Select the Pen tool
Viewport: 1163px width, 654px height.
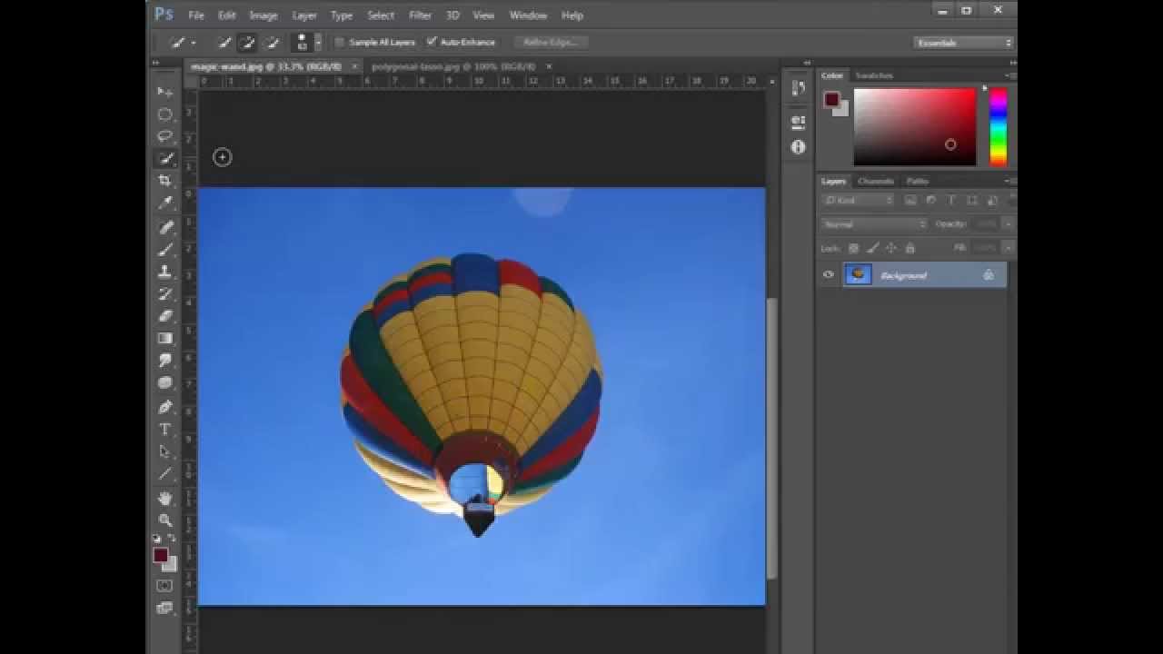pos(164,407)
